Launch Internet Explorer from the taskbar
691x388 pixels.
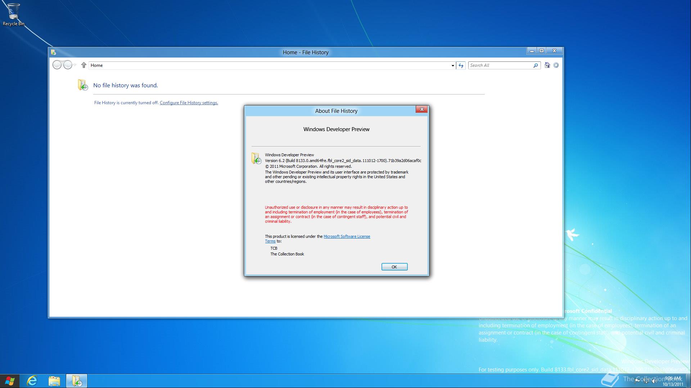[x=32, y=381]
